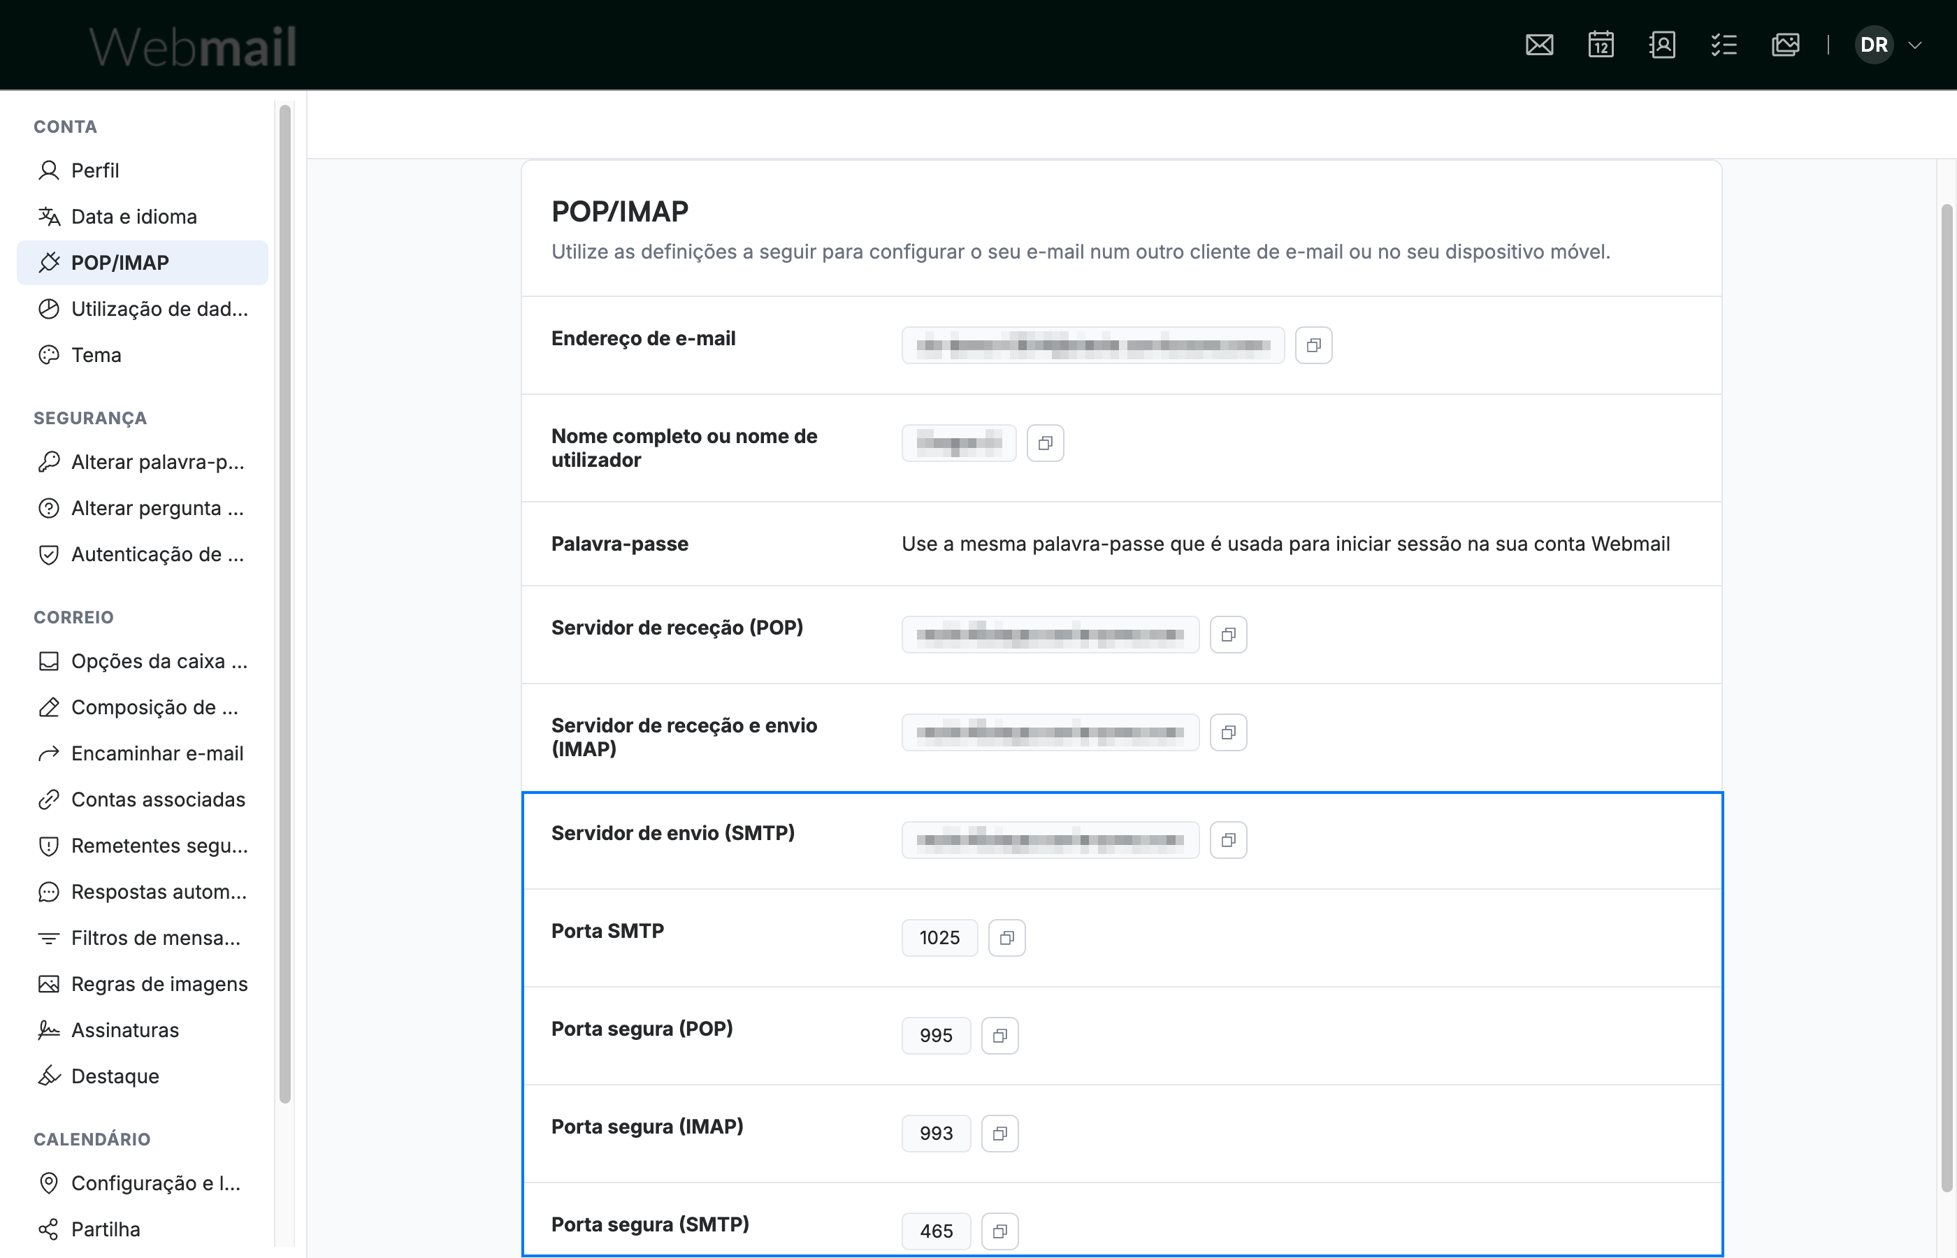Open Tema settings
The width and height of the screenshot is (1957, 1258).
(x=142, y=355)
